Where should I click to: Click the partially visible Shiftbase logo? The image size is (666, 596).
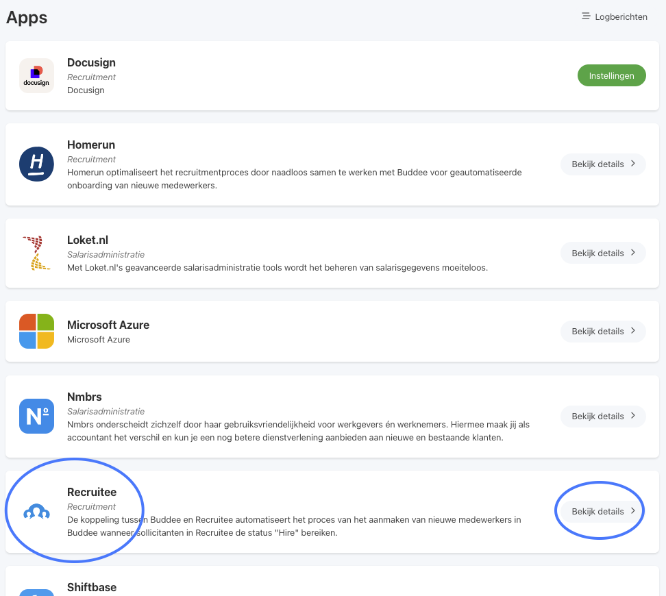click(x=36, y=592)
